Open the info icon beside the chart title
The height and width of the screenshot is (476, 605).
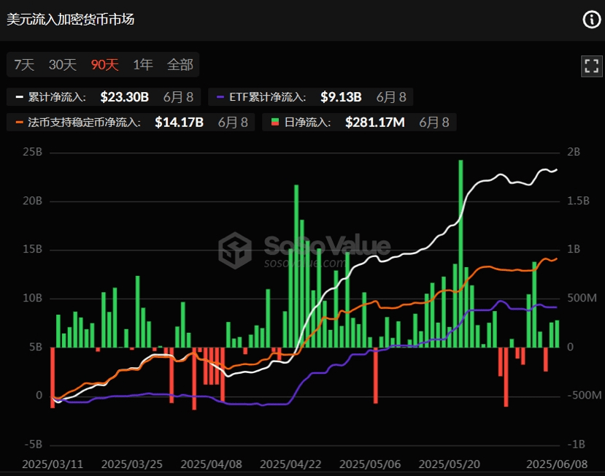click(x=591, y=19)
